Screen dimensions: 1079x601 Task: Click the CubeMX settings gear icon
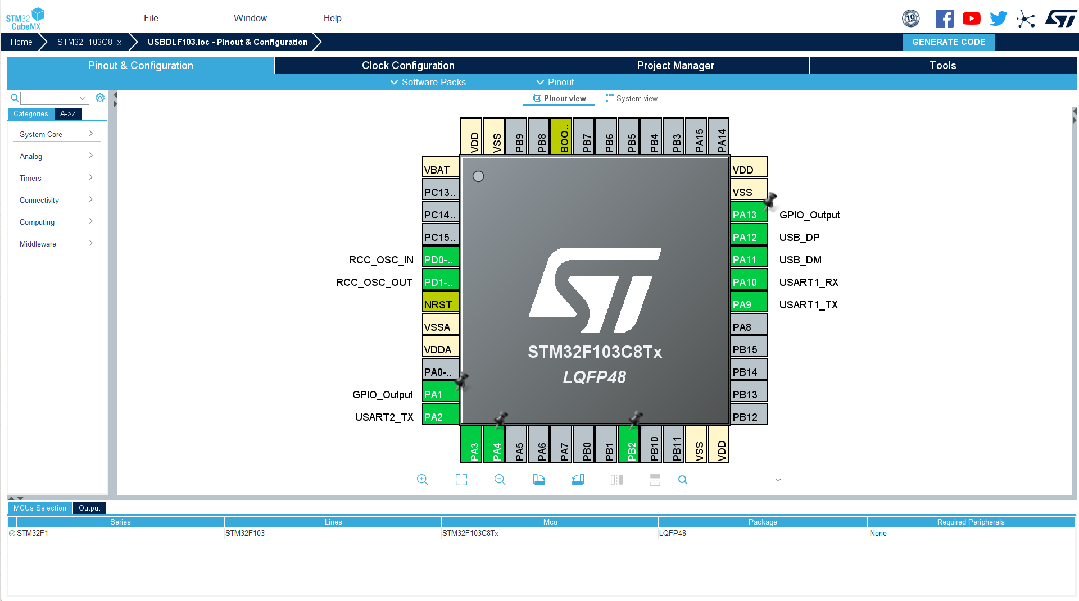(x=100, y=97)
